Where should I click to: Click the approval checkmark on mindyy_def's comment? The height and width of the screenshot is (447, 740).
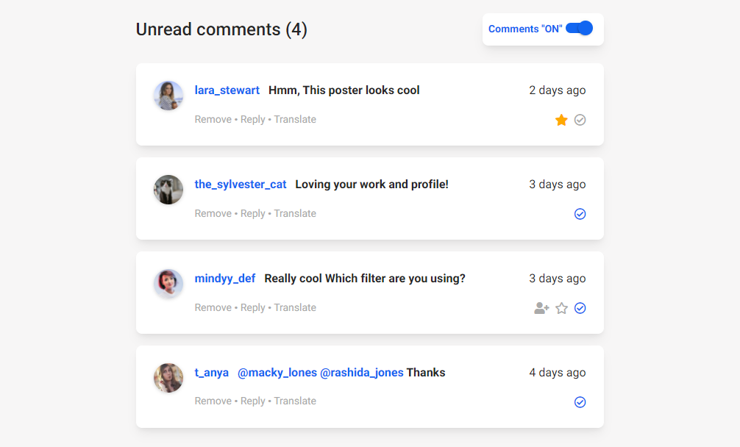(x=580, y=308)
